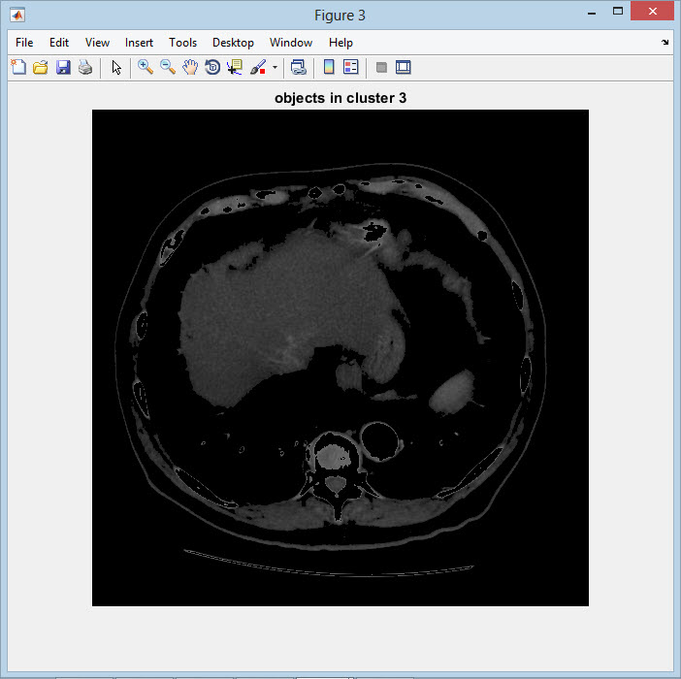Open the File menu
The image size is (681, 679).
24,43
